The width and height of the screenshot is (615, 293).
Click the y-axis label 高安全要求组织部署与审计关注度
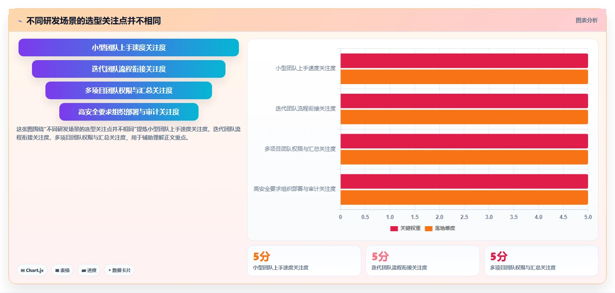point(294,189)
